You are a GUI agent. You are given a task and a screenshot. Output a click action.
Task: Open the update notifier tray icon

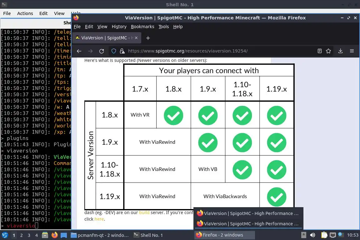341,235
